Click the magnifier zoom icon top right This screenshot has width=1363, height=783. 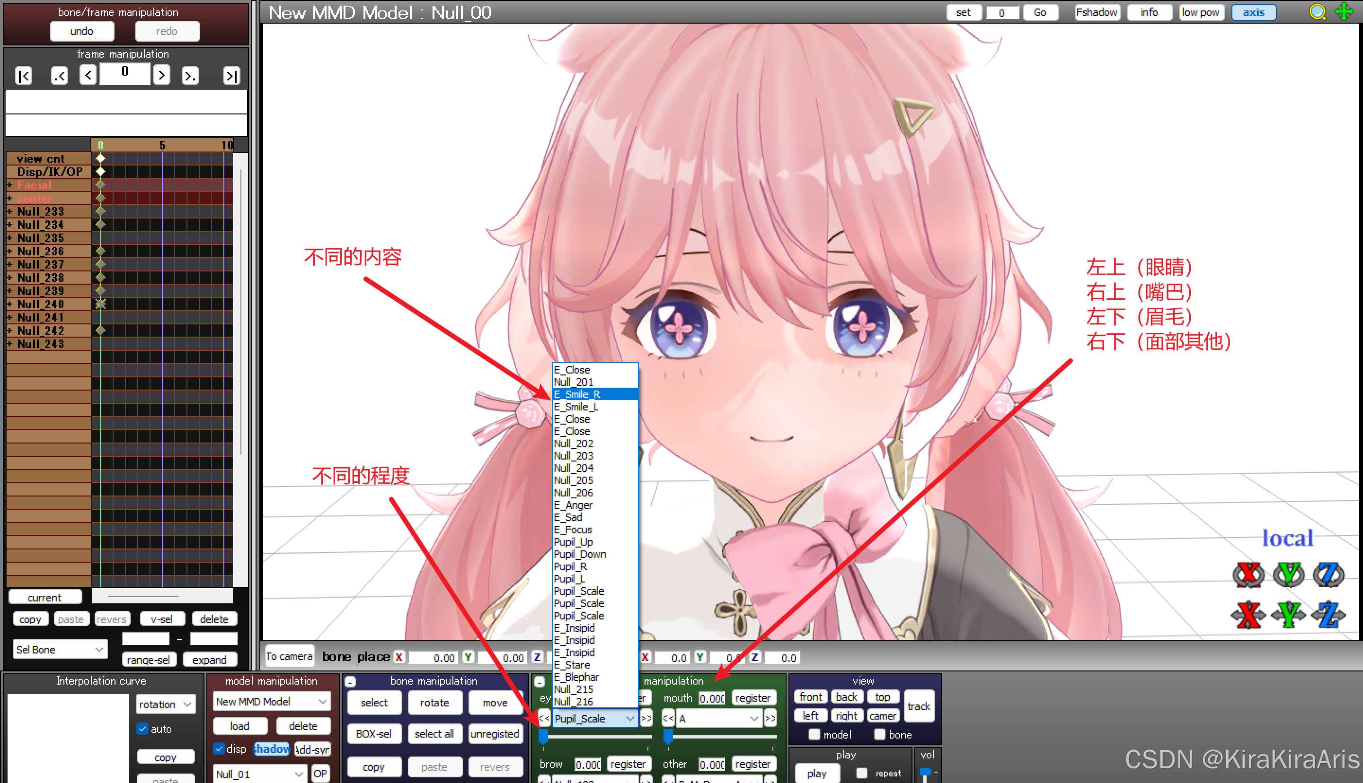coord(1317,12)
